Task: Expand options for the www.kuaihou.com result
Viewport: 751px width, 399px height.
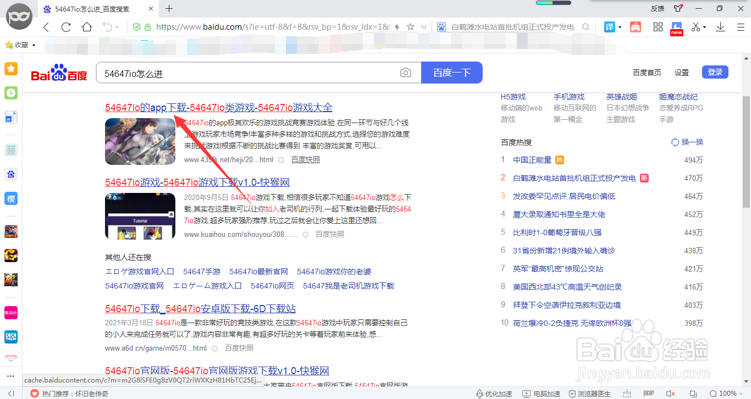Action: coord(306,235)
